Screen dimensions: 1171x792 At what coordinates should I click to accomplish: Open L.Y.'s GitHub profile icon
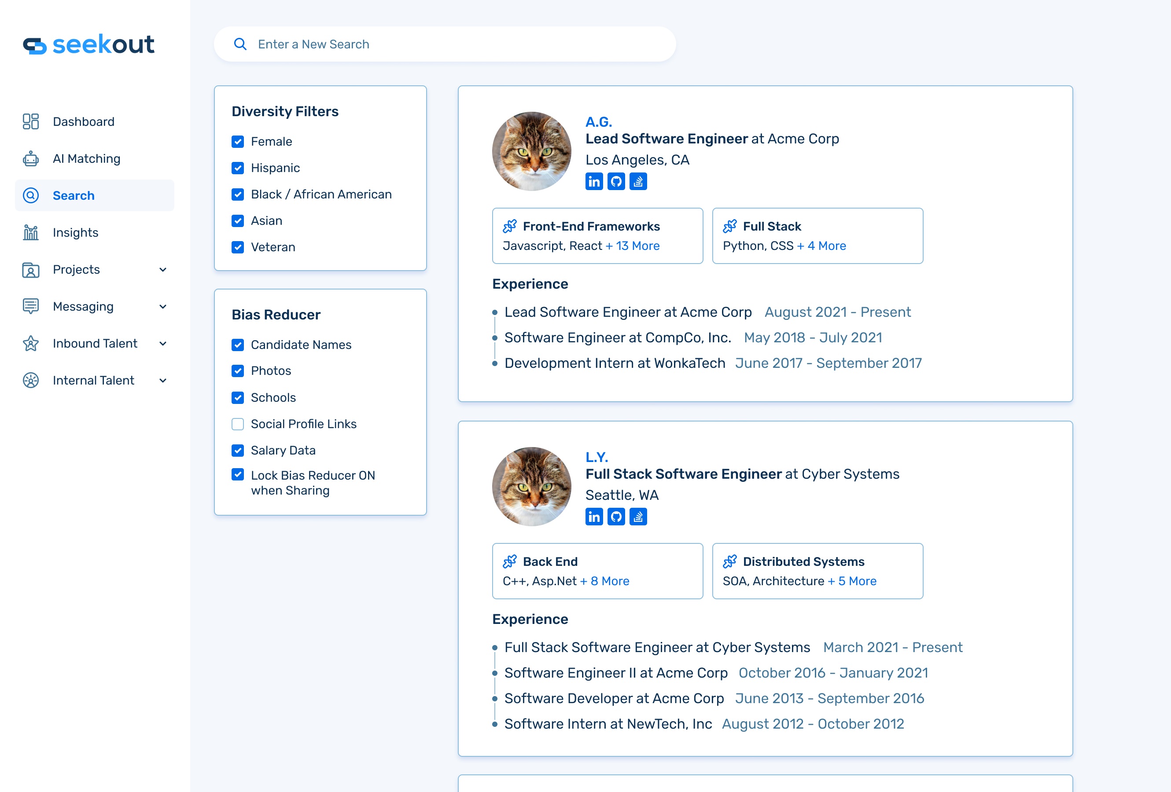point(616,517)
